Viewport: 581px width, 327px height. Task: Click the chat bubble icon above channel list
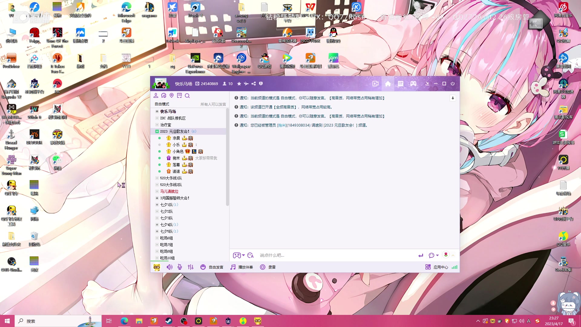coord(164,96)
